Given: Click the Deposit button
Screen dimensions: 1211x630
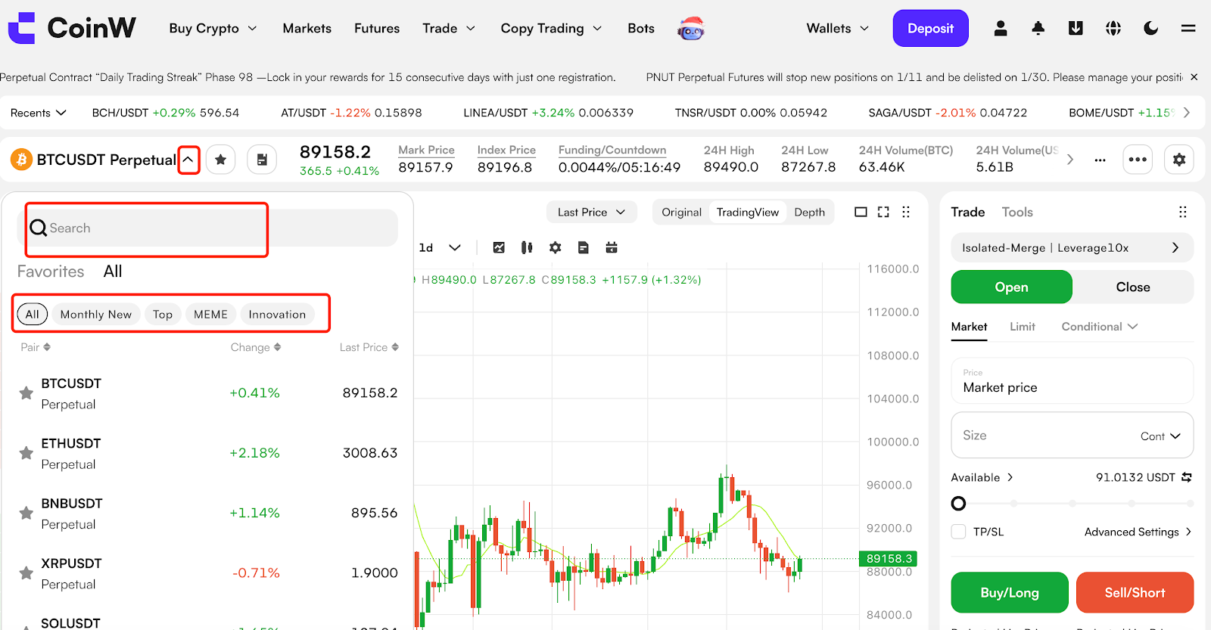Looking at the screenshot, I should click(x=930, y=29).
